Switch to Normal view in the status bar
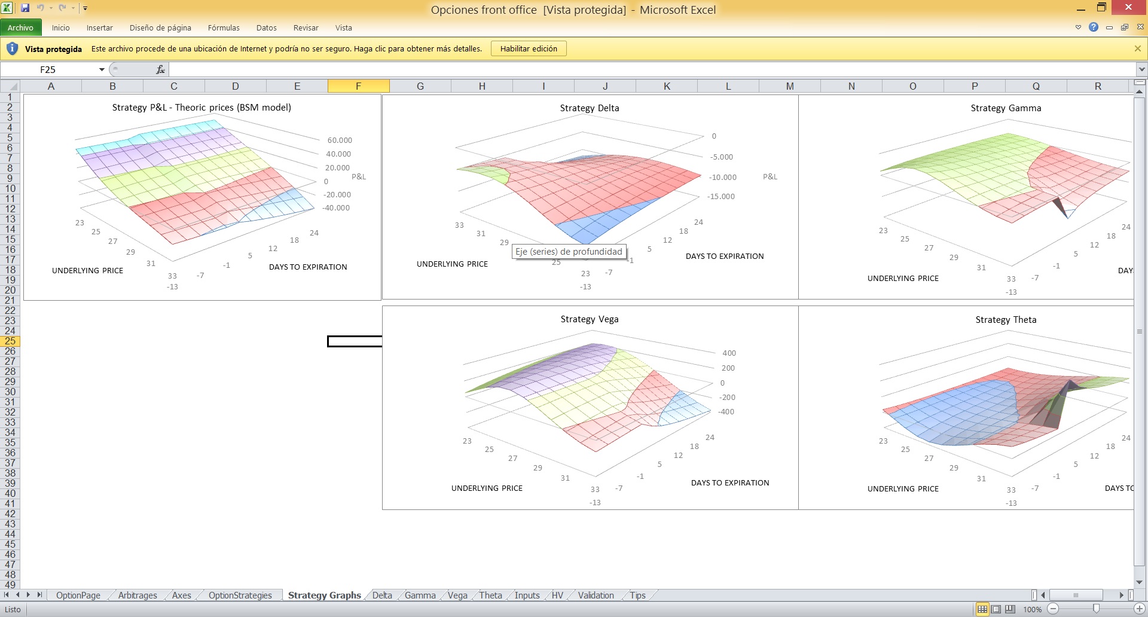This screenshot has height=617, width=1148. click(982, 609)
